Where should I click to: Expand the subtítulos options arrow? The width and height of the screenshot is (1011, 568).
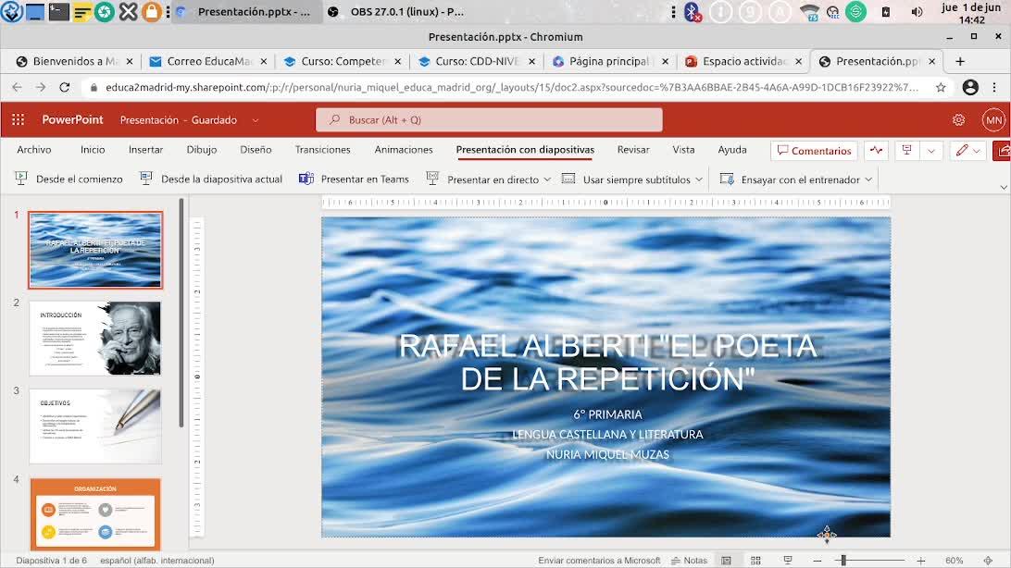[699, 179]
